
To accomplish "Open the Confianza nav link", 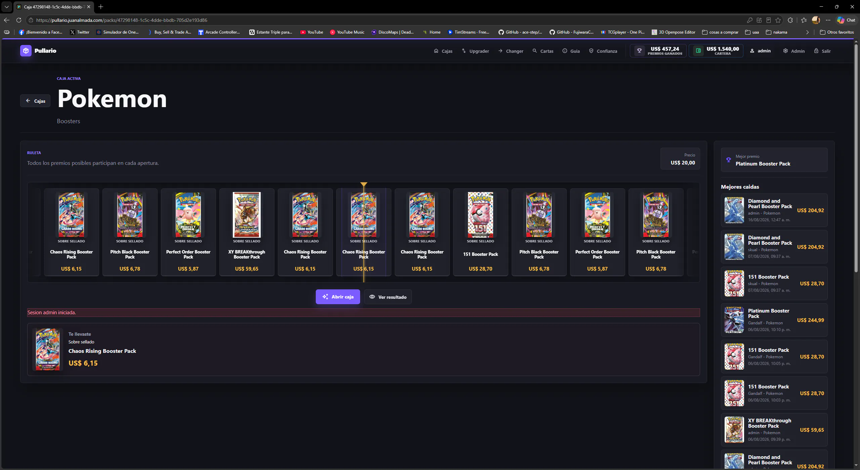I will click(603, 51).
